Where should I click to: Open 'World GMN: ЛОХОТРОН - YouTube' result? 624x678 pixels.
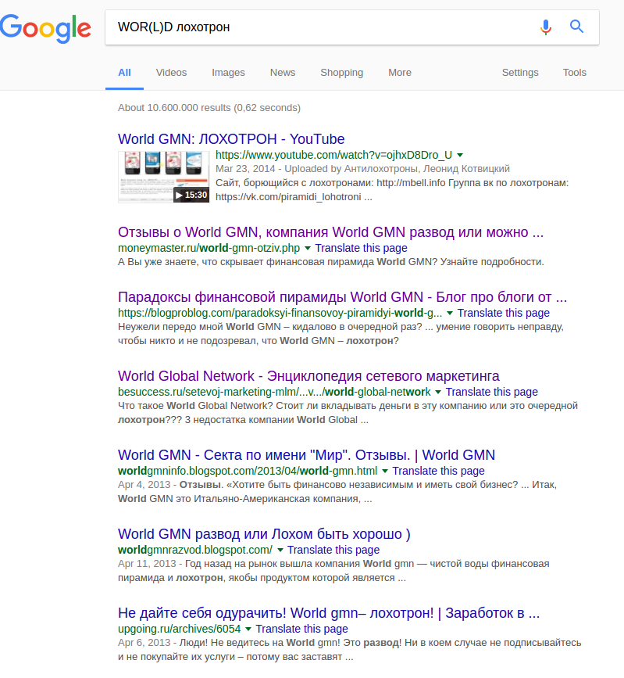[231, 139]
